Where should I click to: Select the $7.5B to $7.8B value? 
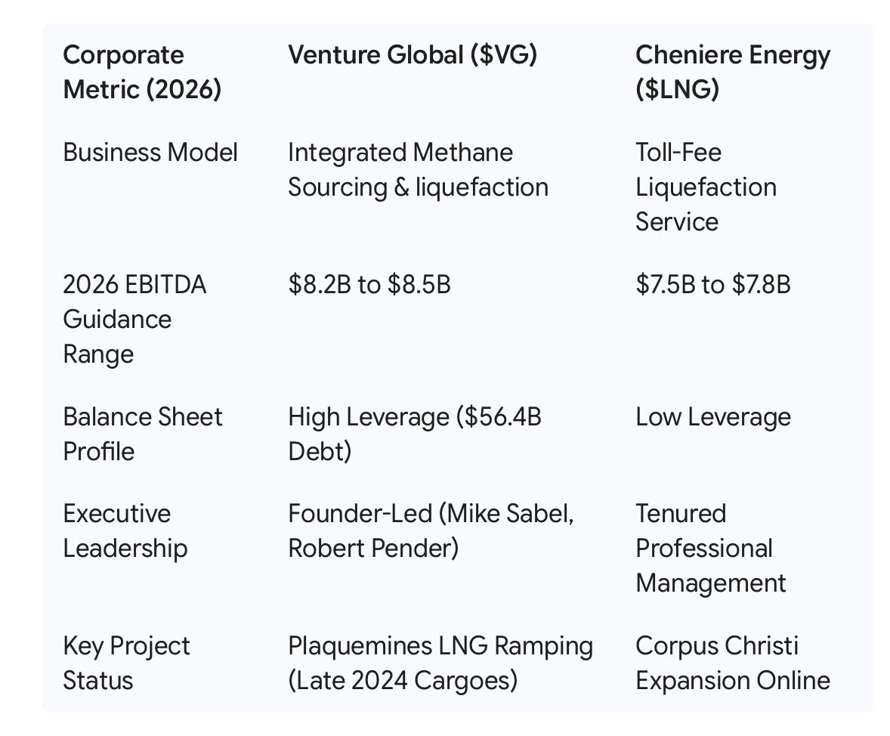click(713, 285)
